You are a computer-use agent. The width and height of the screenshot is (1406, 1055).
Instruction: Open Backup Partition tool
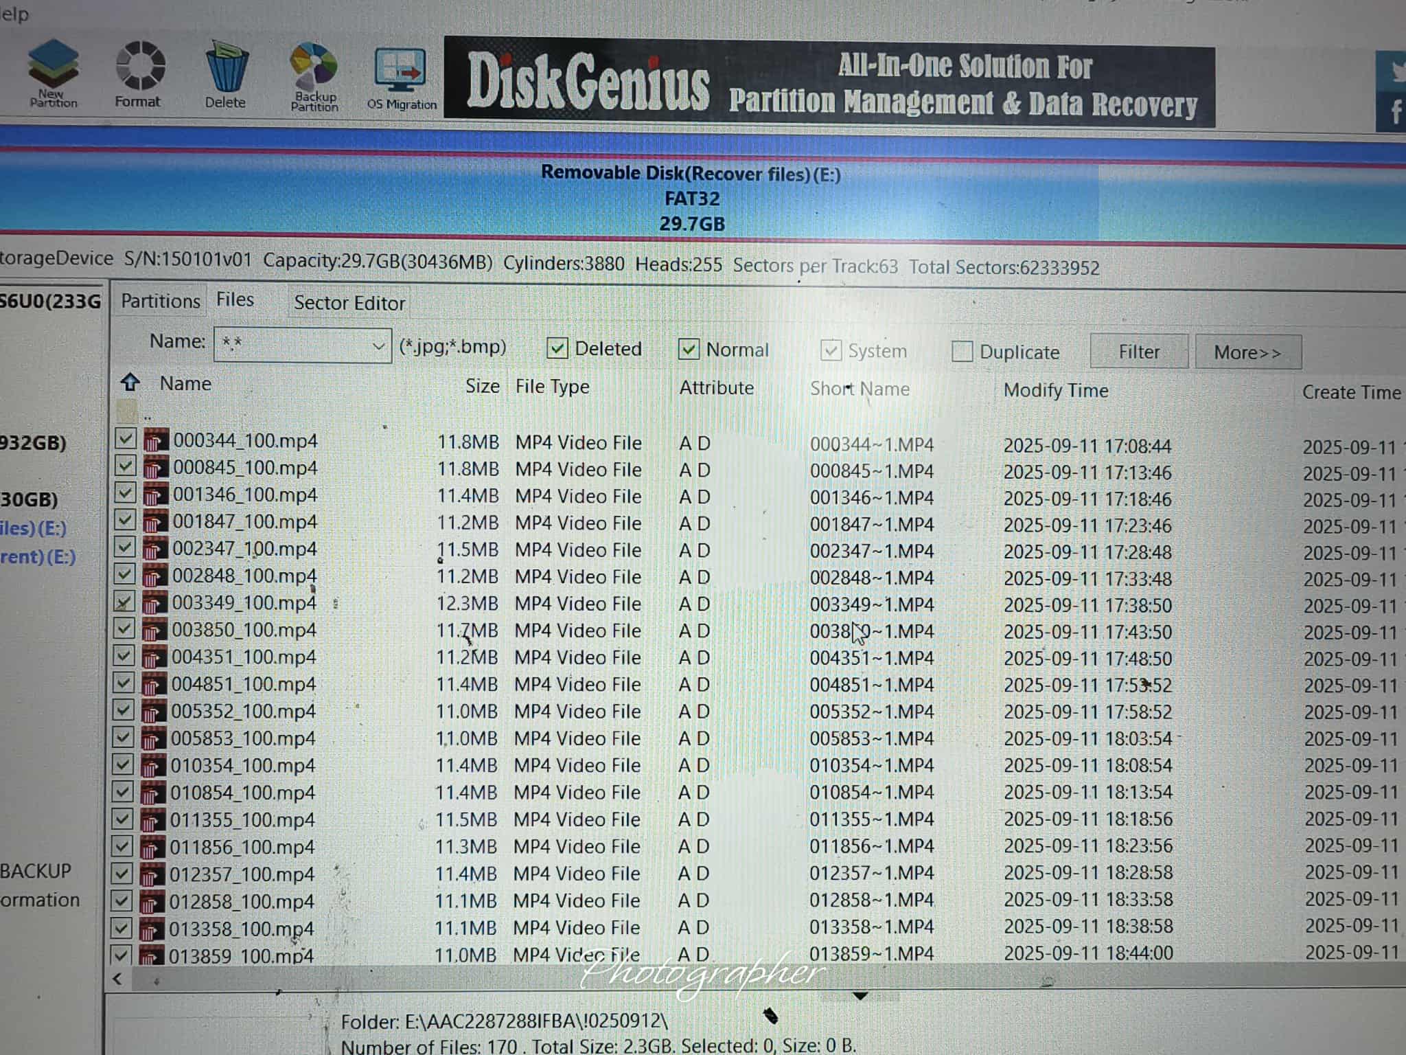(314, 77)
